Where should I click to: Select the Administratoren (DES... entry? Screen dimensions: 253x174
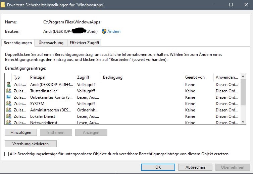pos(51,110)
